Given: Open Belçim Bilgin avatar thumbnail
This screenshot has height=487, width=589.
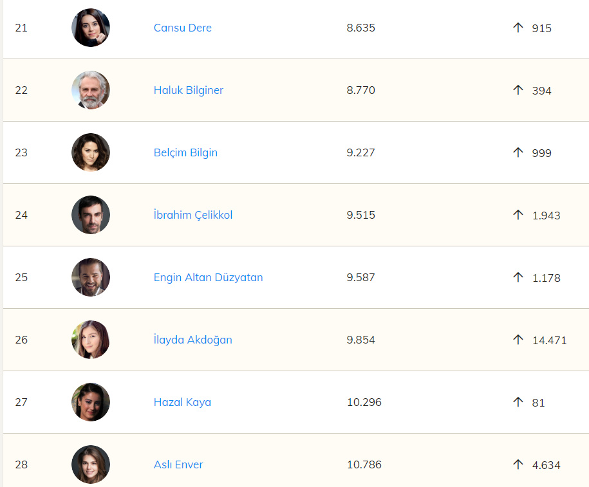Looking at the screenshot, I should pos(91,152).
